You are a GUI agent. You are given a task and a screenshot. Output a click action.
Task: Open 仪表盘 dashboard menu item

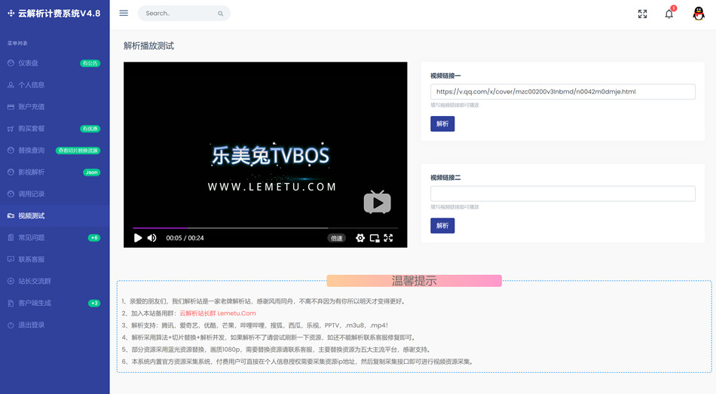(55, 63)
